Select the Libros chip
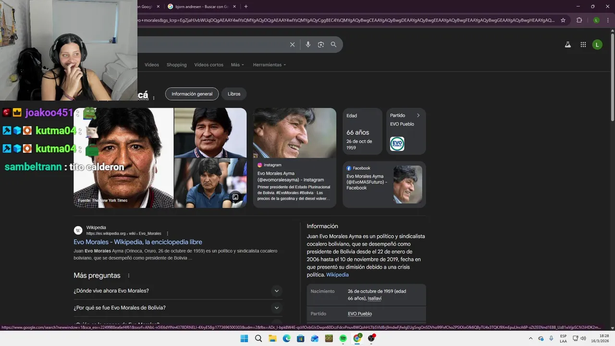This screenshot has width=615, height=346. tap(234, 94)
